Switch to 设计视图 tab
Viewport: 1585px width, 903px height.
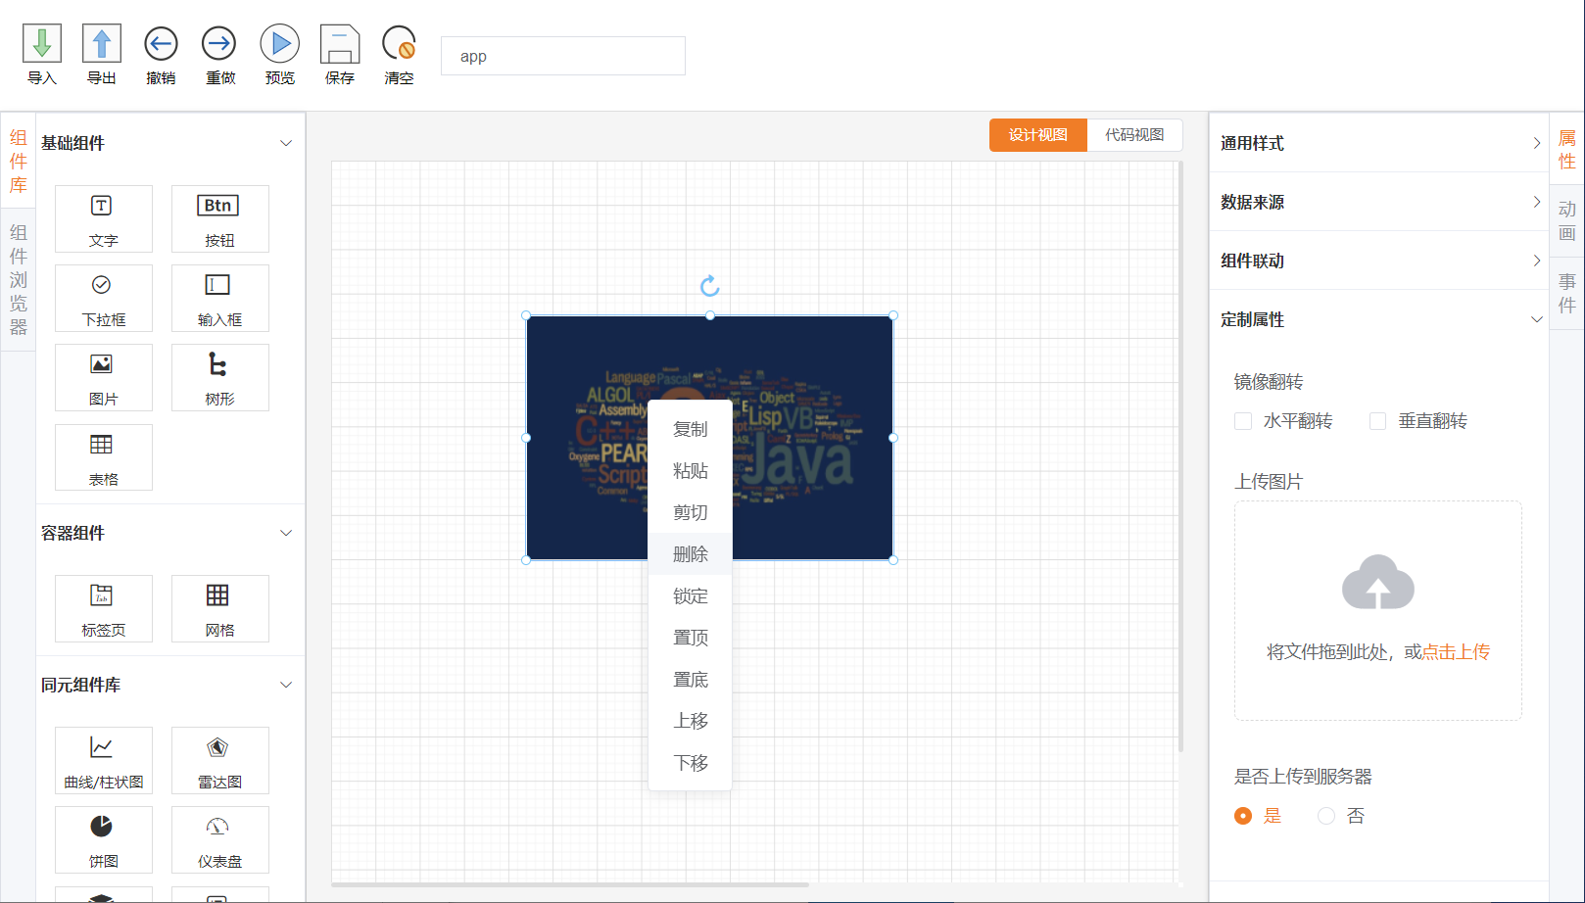pyautogui.click(x=1038, y=135)
